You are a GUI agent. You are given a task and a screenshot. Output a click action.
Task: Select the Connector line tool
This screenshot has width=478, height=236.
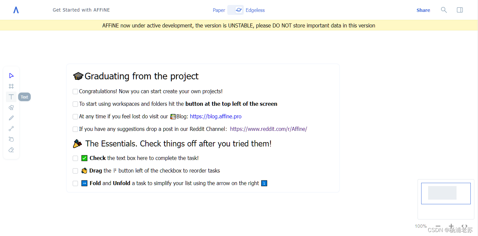pos(11,129)
